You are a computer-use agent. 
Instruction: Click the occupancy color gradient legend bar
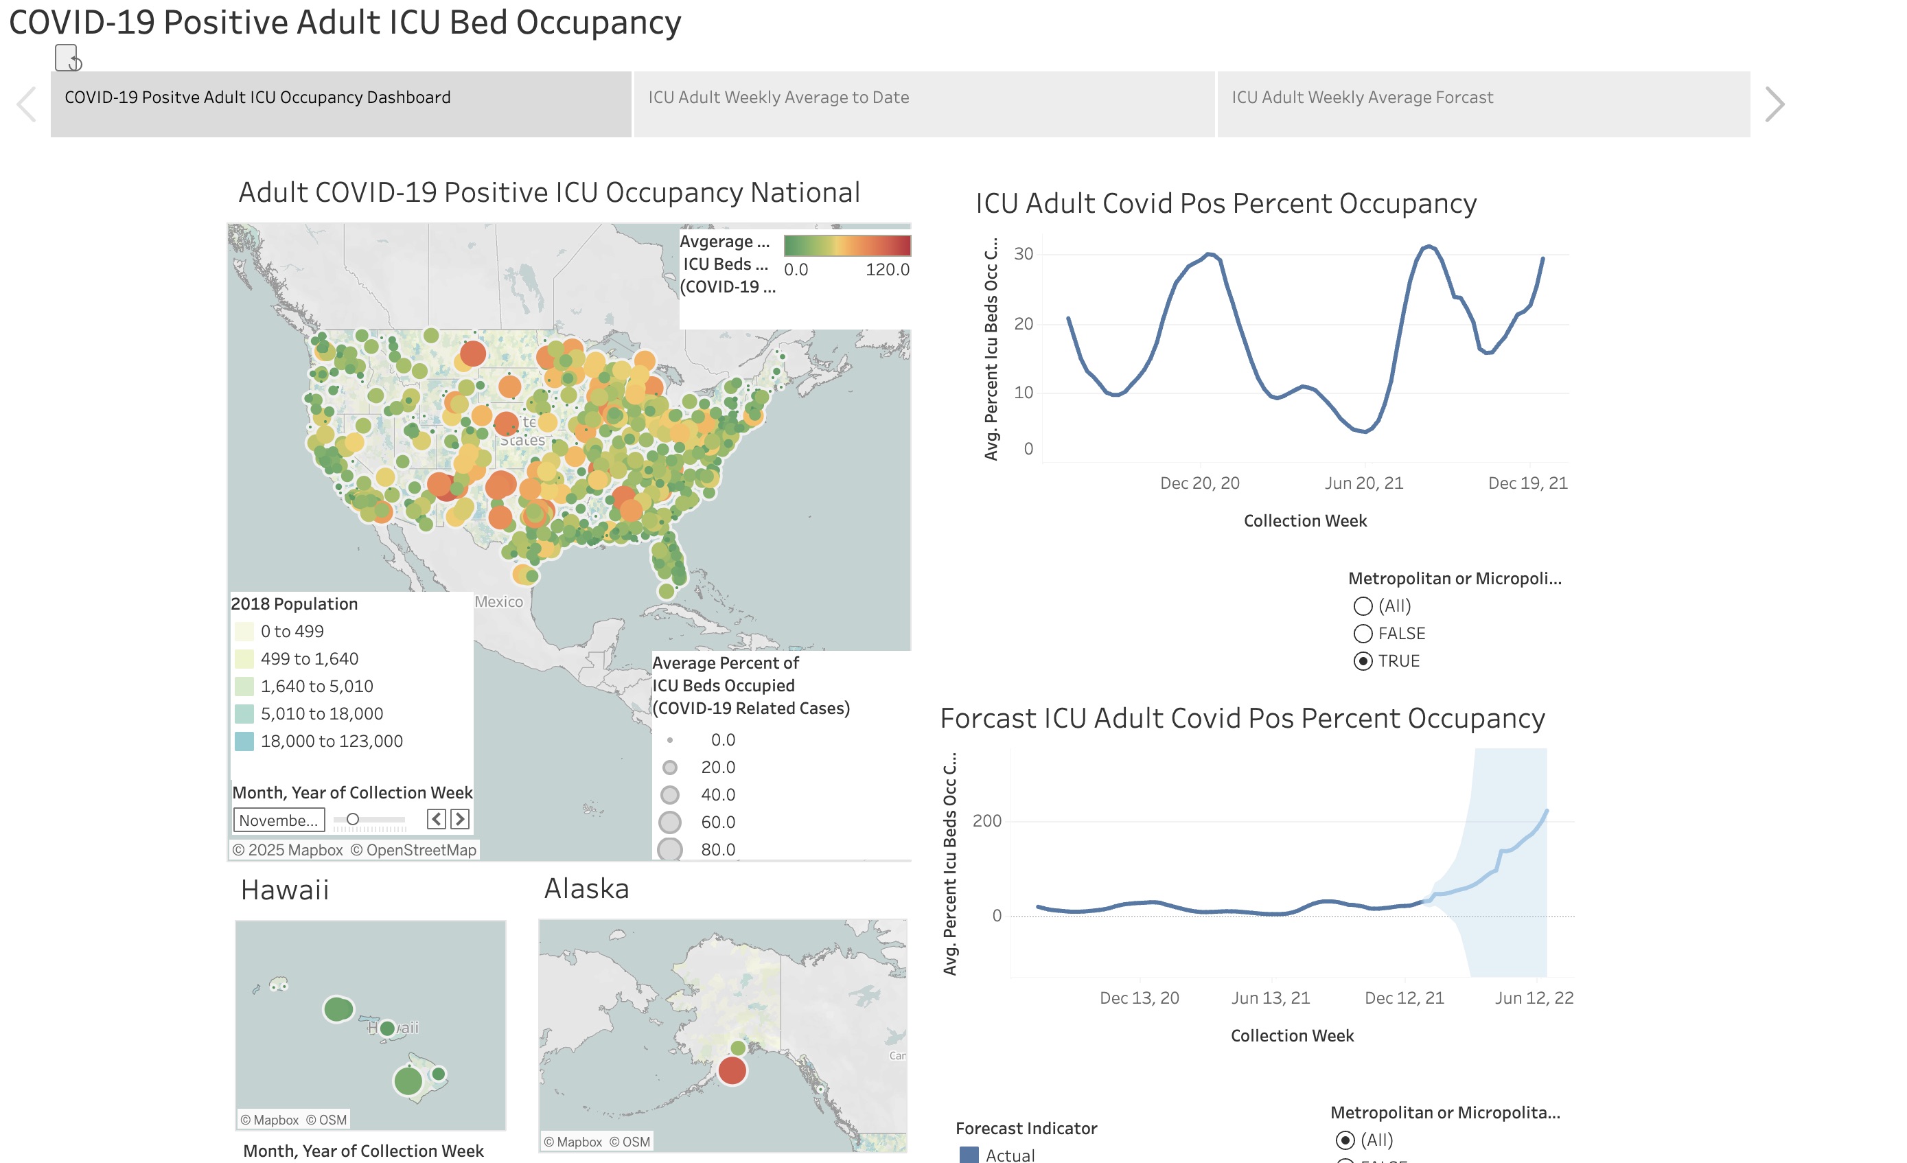coord(846,245)
